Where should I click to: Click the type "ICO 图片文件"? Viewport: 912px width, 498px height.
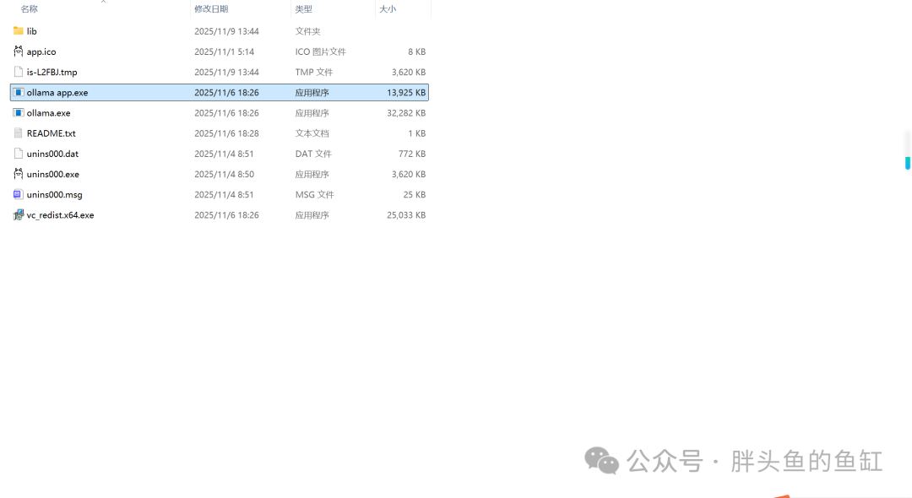pos(321,51)
